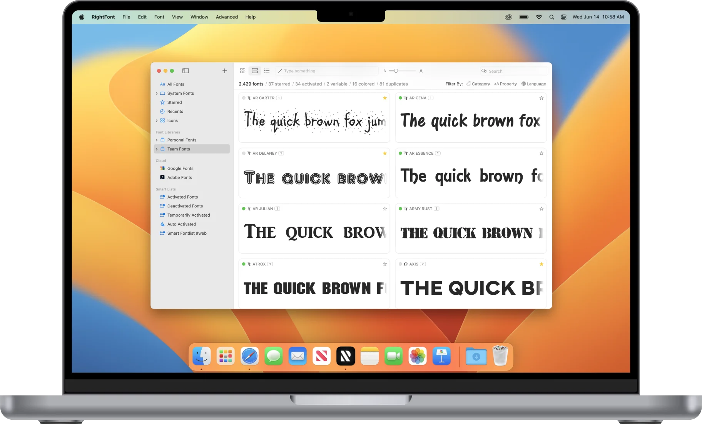Open the Font menu
702x424 pixels.
click(x=159, y=17)
